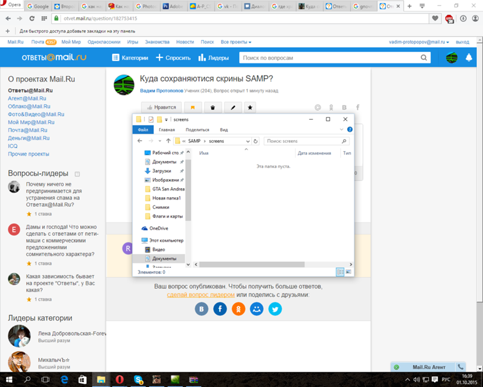Share via the round VK button
The width and height of the screenshot is (483, 387).
[202, 309]
